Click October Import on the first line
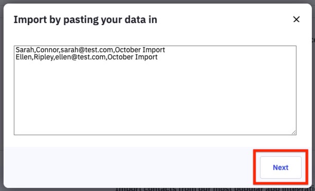 pyautogui.click(x=140, y=50)
